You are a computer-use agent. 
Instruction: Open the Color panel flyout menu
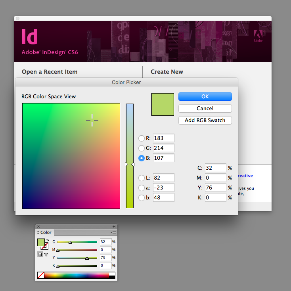coord(113,233)
